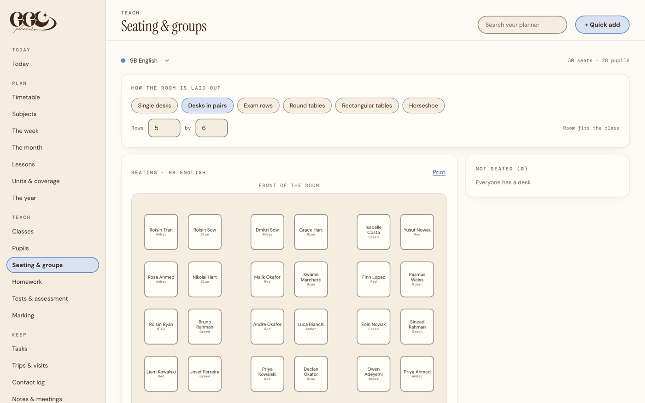
Task: Click the Liam Kowalski seat card
Action: point(161,374)
